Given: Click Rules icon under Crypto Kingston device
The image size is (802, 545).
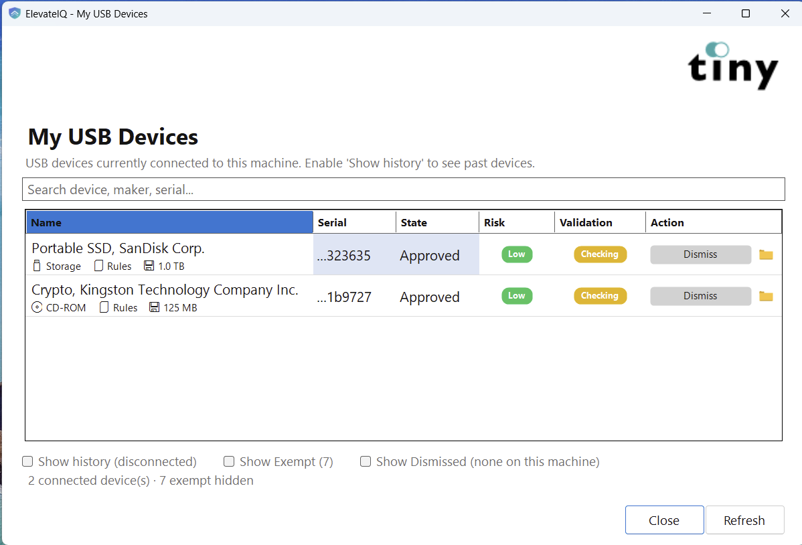Looking at the screenshot, I should pyautogui.click(x=104, y=307).
